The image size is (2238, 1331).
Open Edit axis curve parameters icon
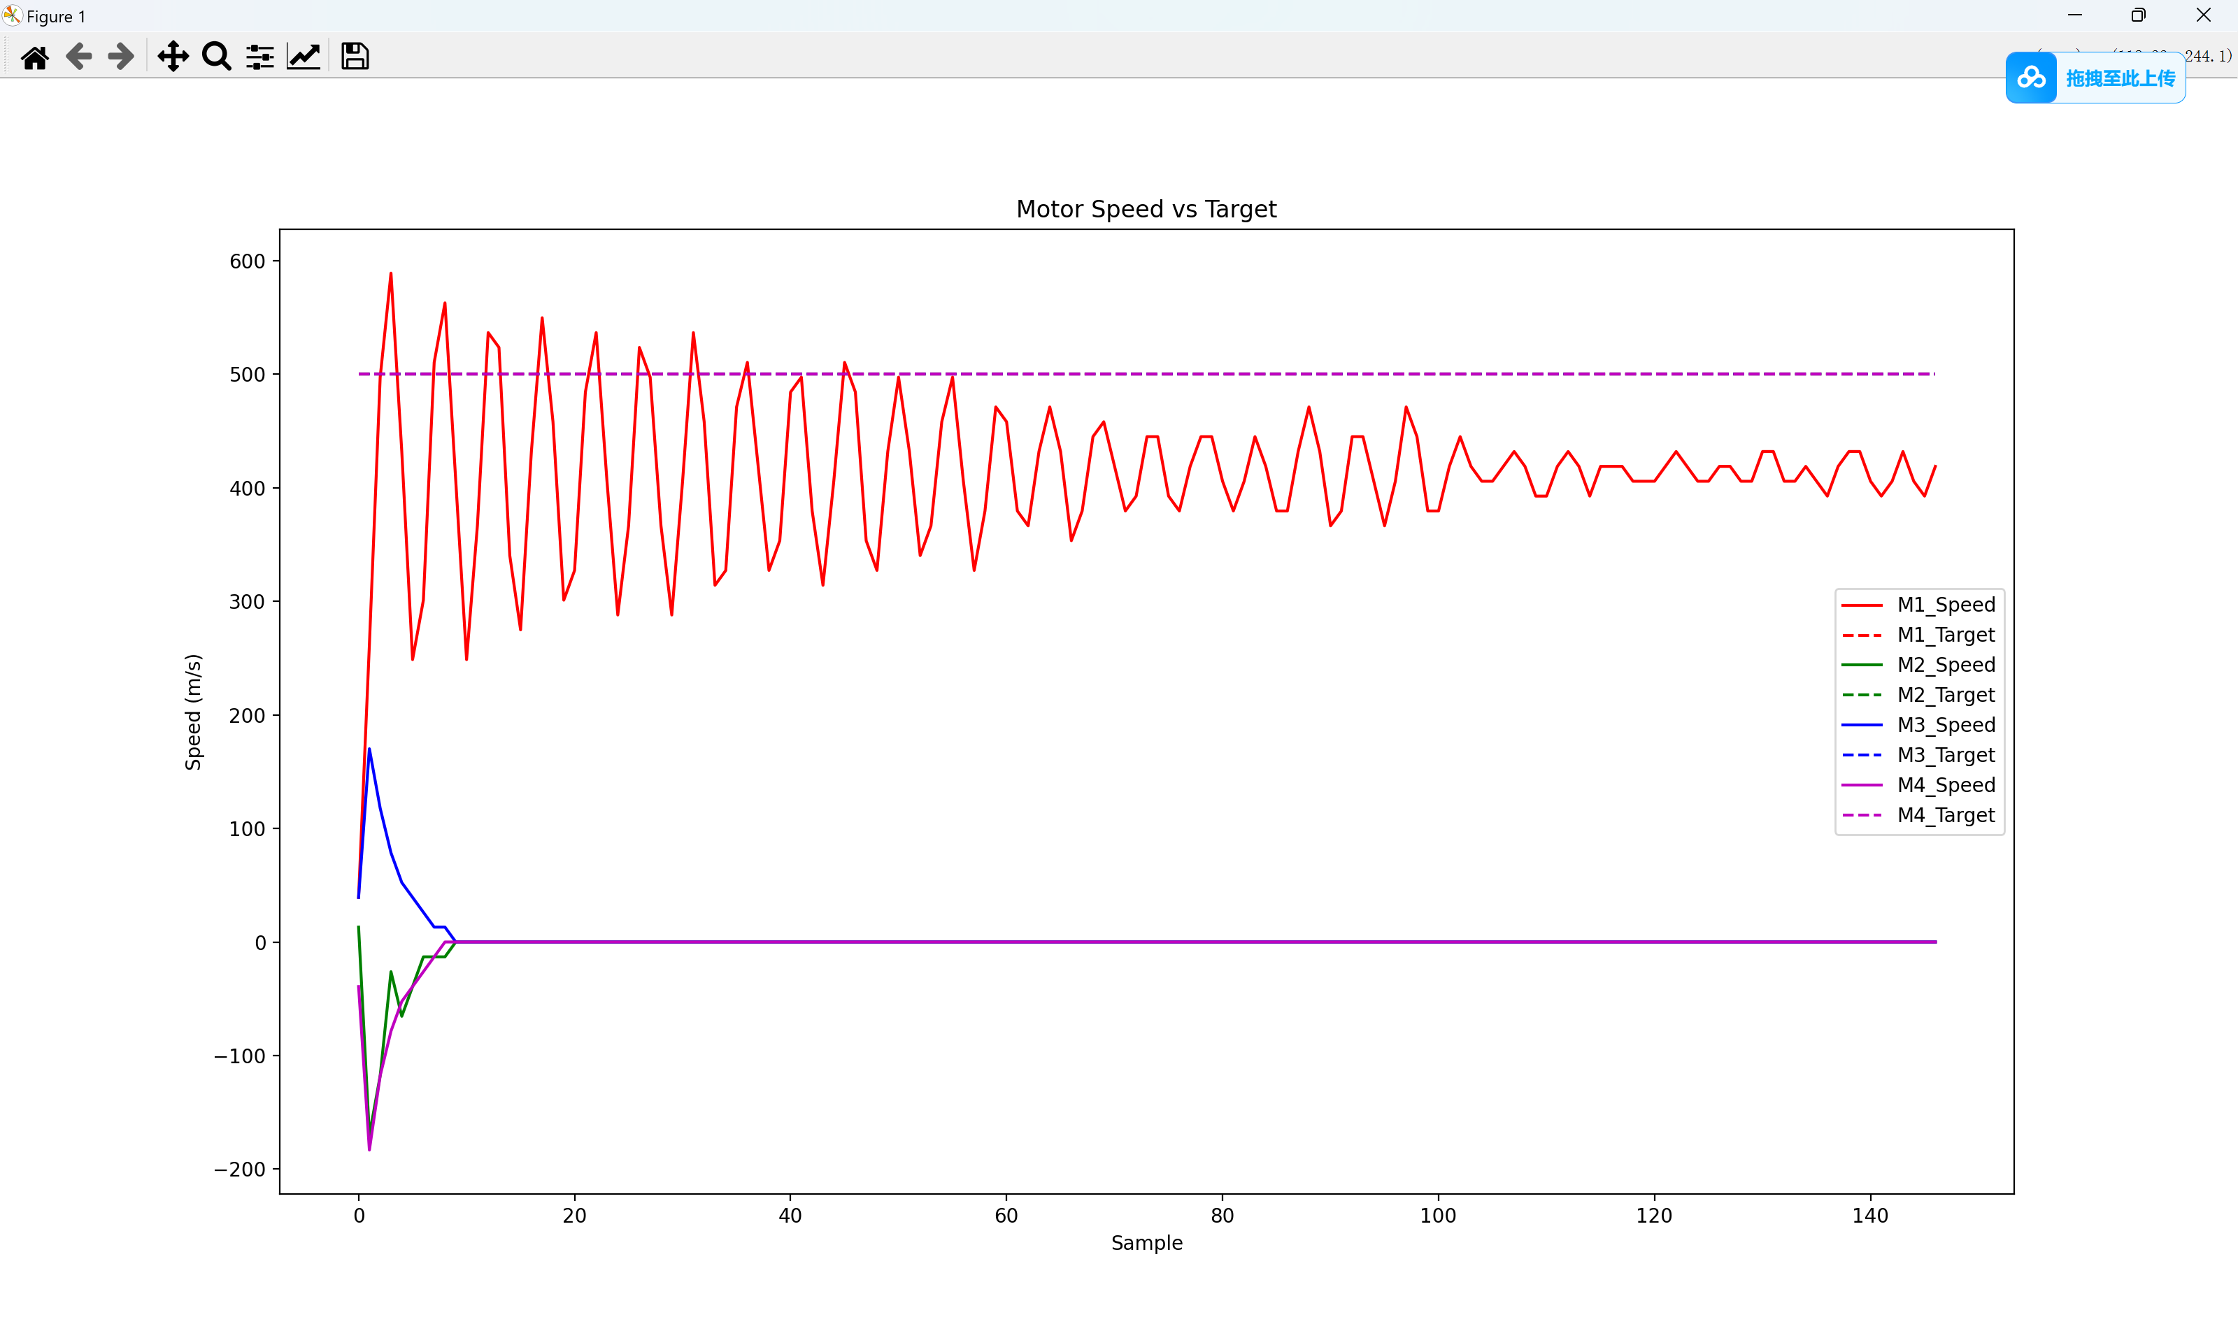(304, 57)
